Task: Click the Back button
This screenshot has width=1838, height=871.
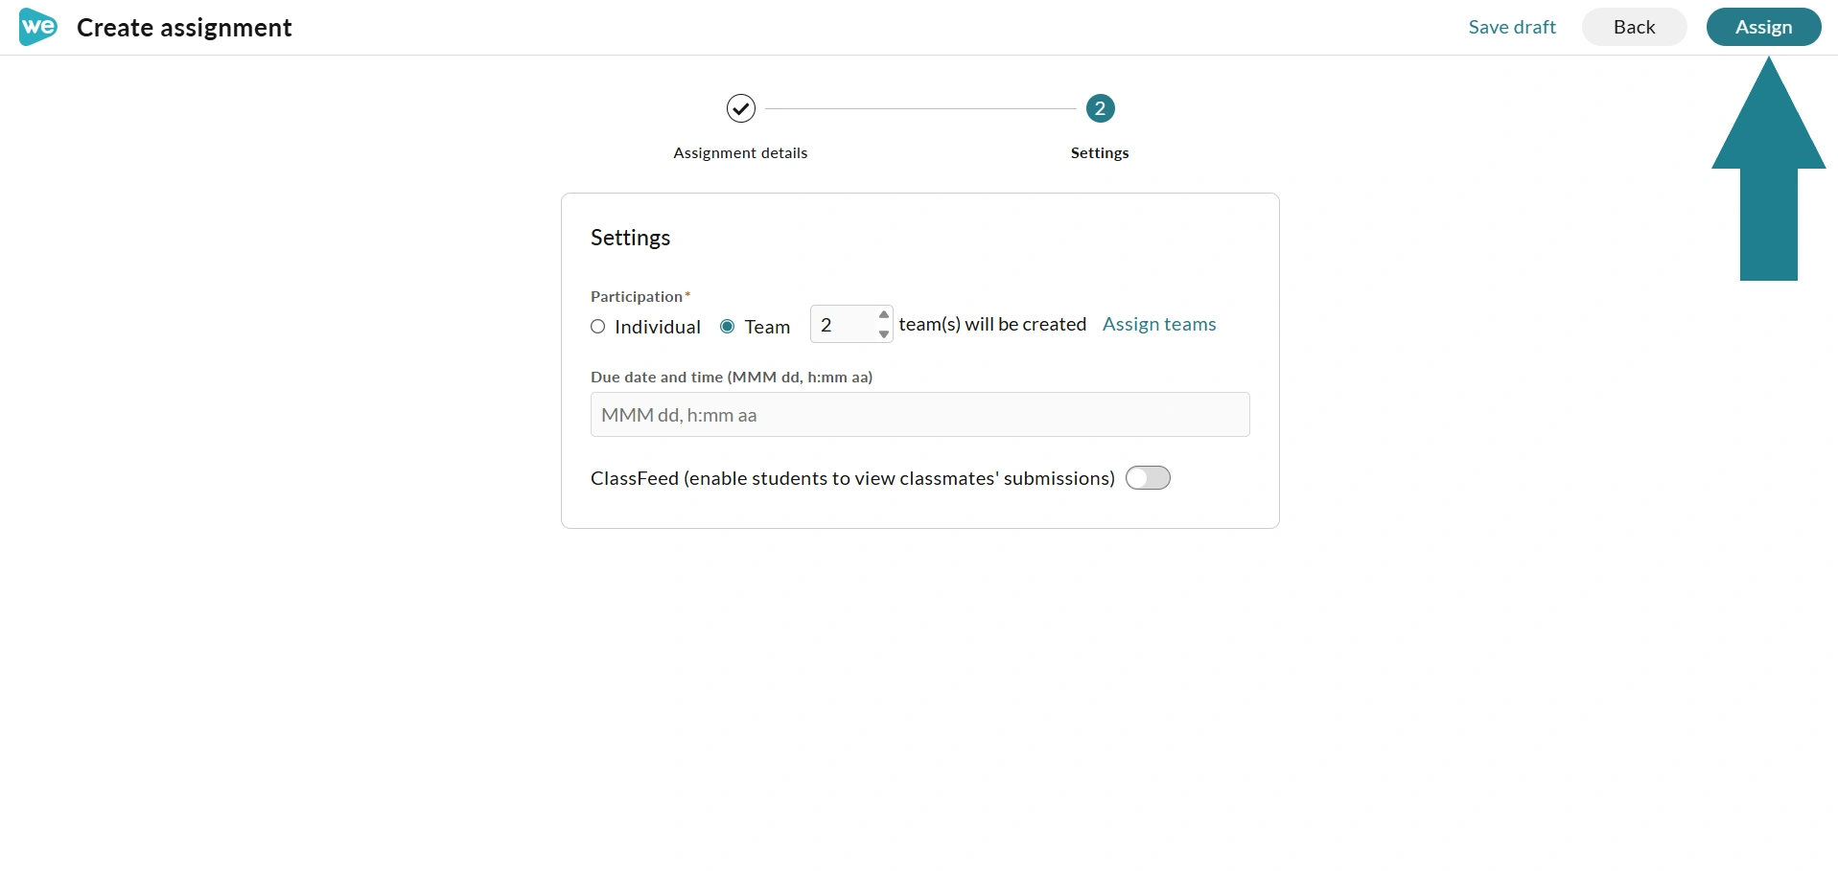Action: click(x=1634, y=27)
